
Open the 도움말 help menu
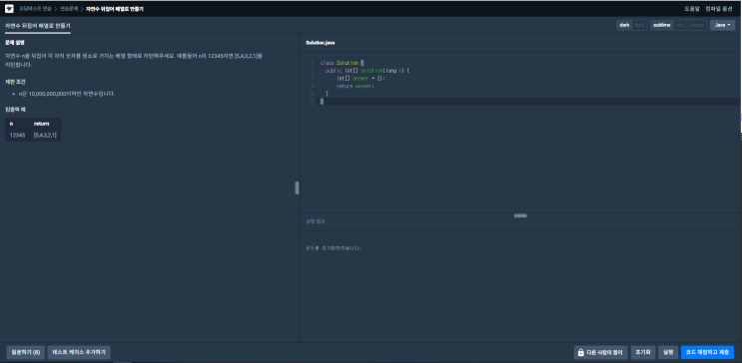692,9
